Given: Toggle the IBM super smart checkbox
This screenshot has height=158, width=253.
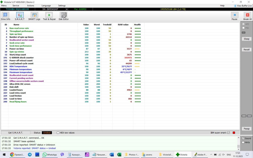Looking at the screenshot, I should coord(228,133).
